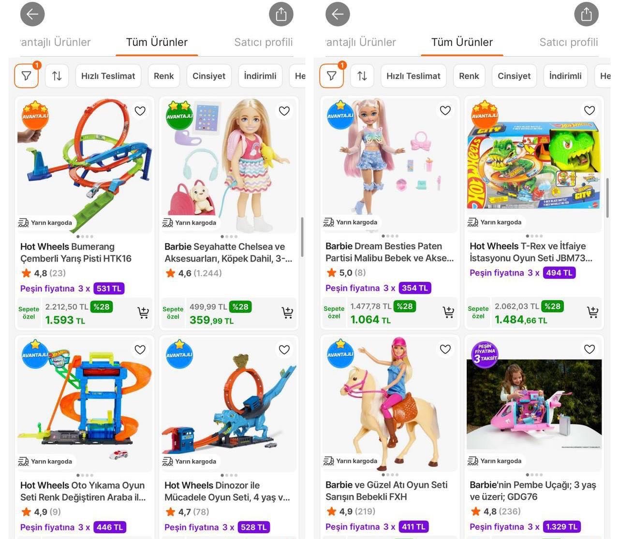Screen dimensions: 619x539
Task: Add Barbie Seyahatte Chelsea to cart
Action: tap(287, 313)
